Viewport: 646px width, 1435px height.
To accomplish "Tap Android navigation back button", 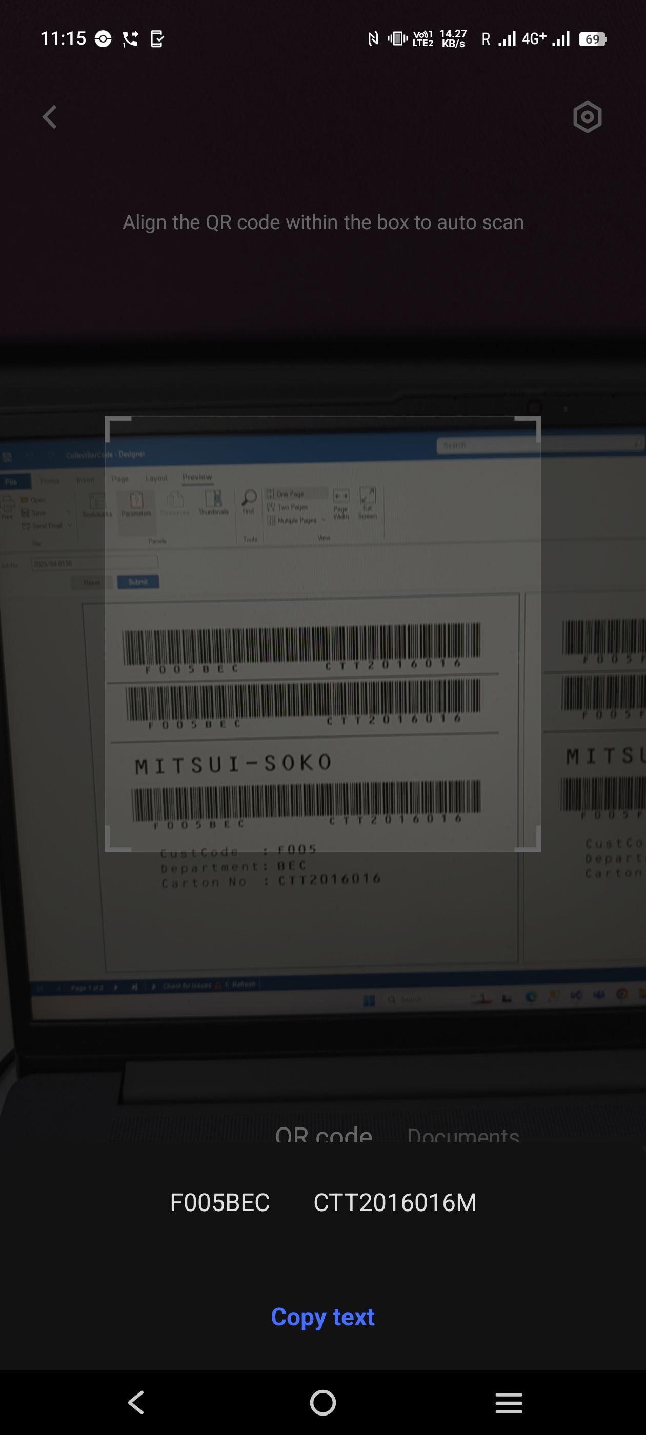I will tap(136, 1403).
